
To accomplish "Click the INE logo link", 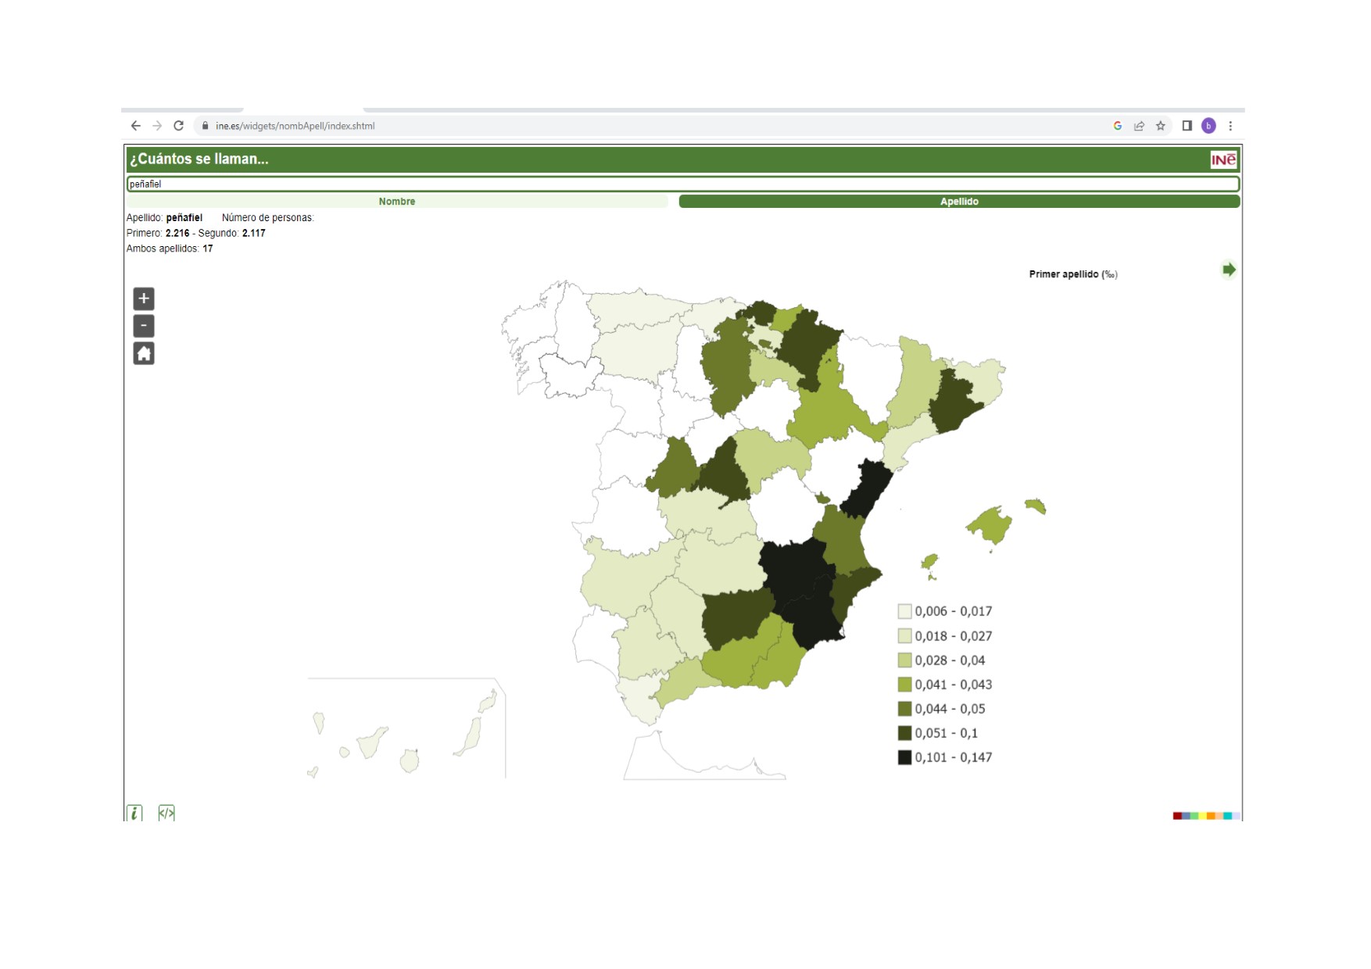I will point(1223,160).
